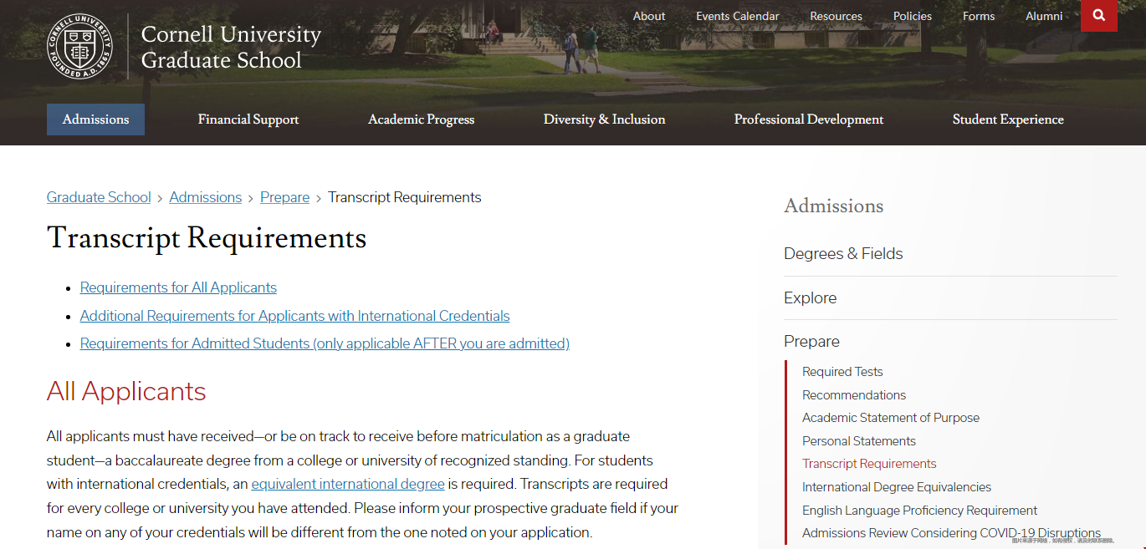Open the Events Calendar link
This screenshot has height=549, width=1146.
[738, 16]
